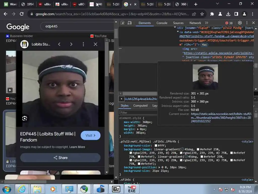The image size is (258, 194).
Task: Open the YouTube EXE taskbar icon
Action: point(132,189)
